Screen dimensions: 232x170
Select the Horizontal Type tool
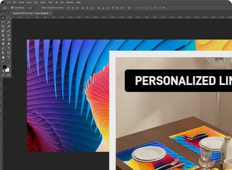(9, 48)
